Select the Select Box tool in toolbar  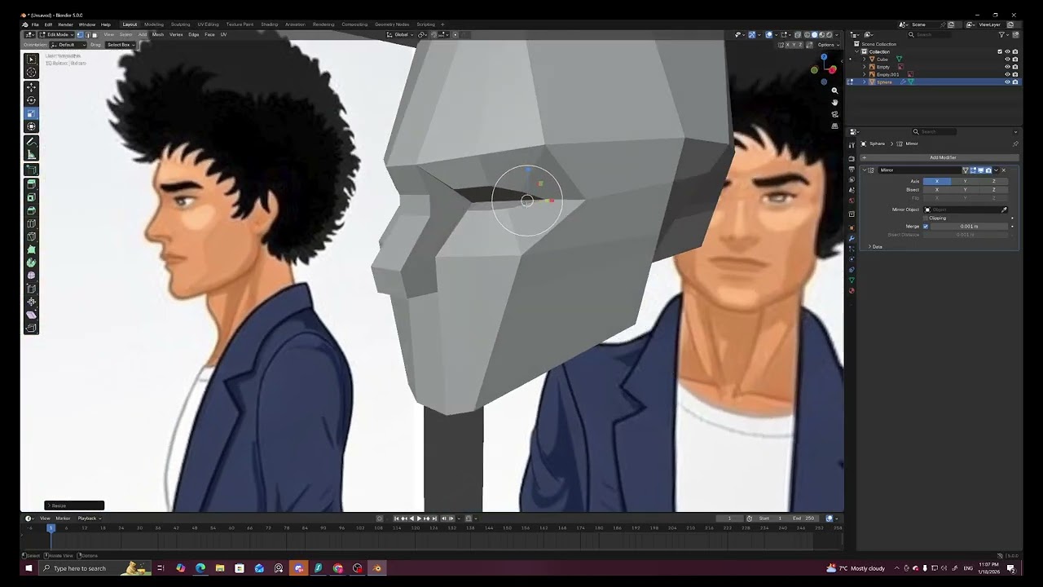click(31, 60)
